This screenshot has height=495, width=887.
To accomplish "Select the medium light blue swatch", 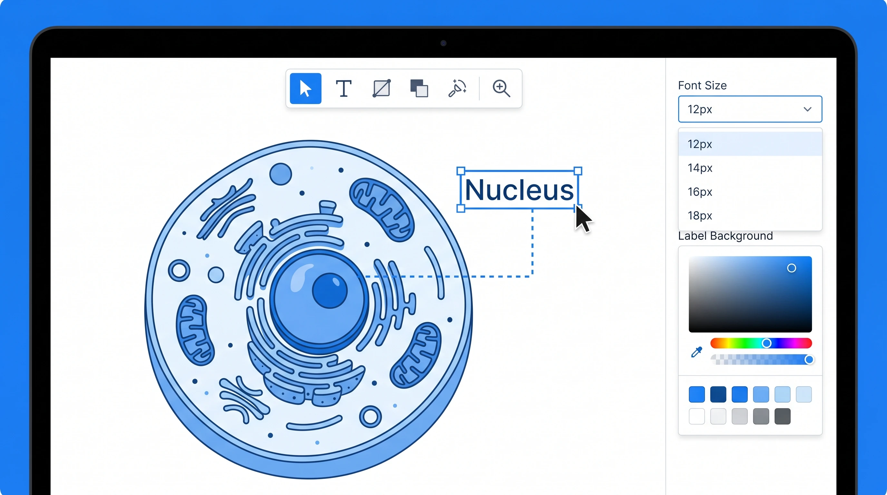I will 761,394.
